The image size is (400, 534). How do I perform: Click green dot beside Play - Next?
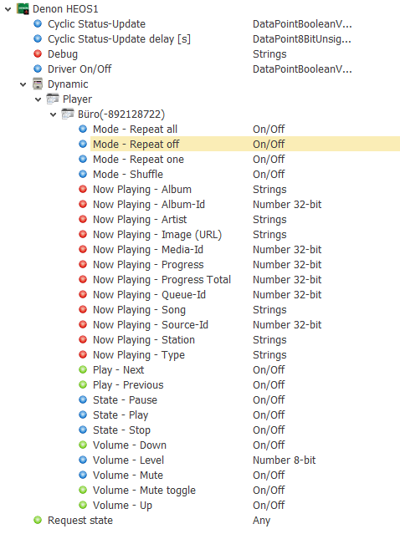tap(83, 369)
